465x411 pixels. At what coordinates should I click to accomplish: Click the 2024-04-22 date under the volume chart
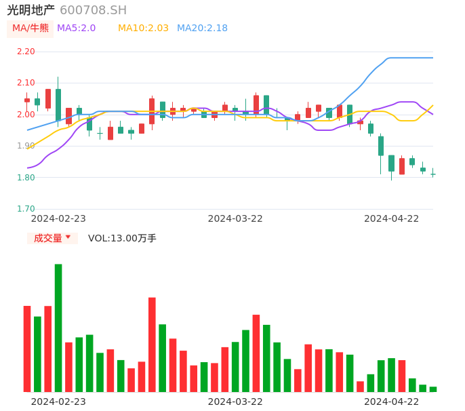[x=392, y=402]
